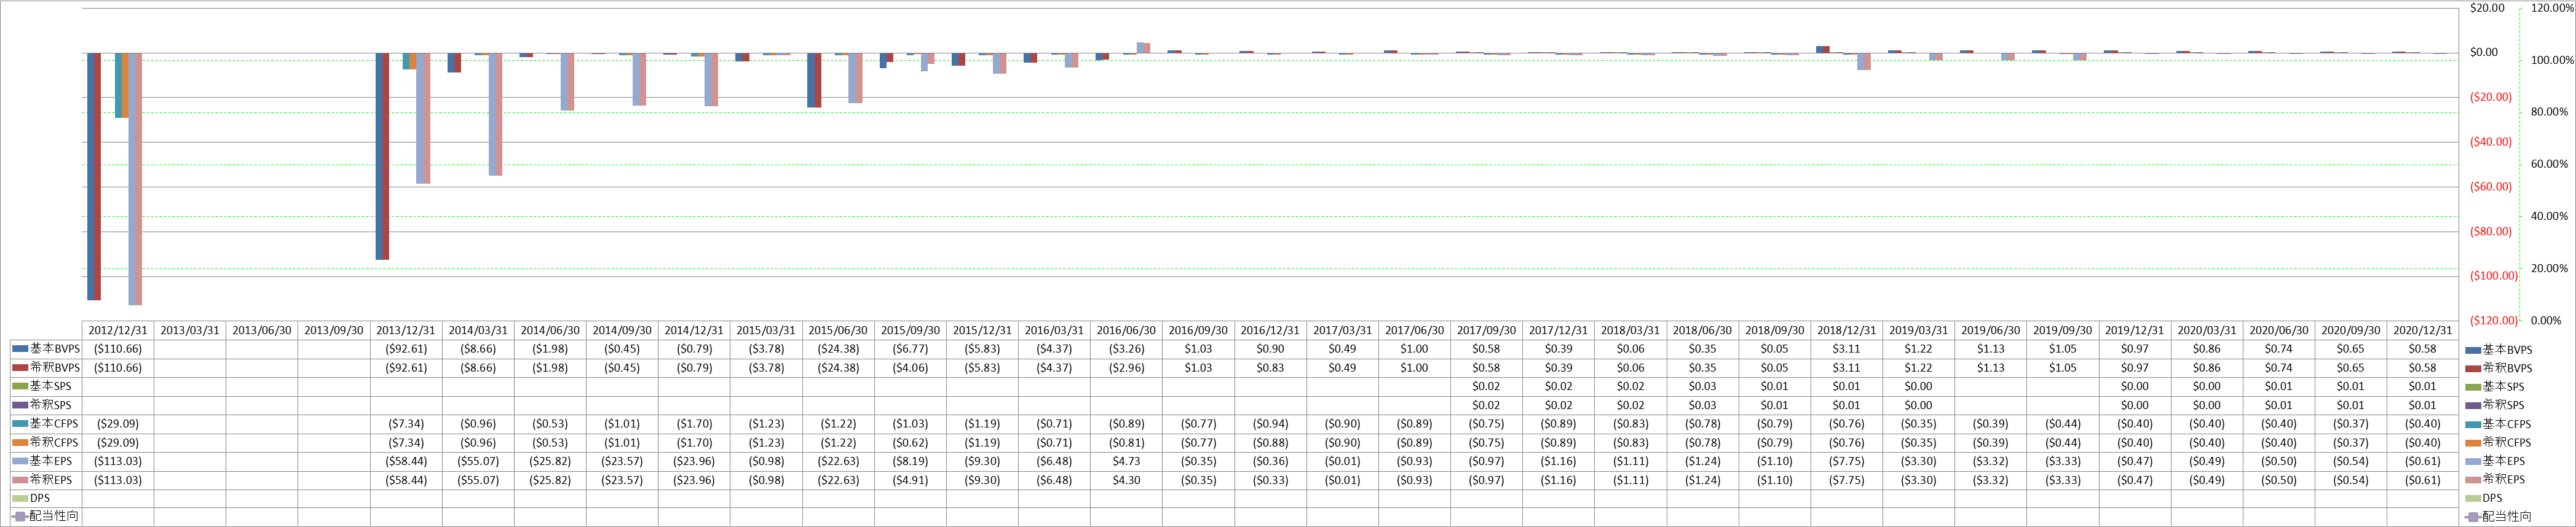This screenshot has width=2576, height=527.
Task: Click the 基本BVPS cell ($110.66) for 2012/12/31
Action: coord(118,349)
